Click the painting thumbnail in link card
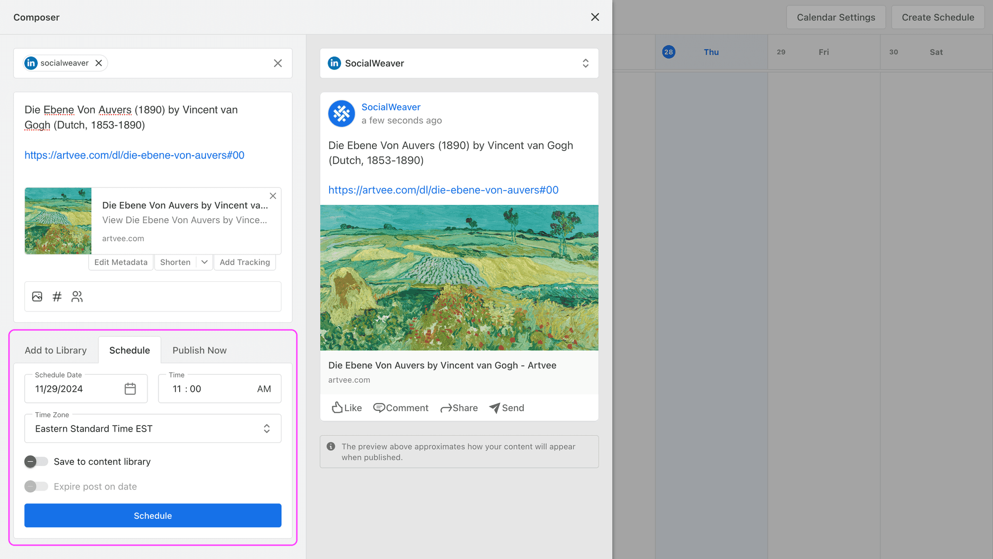 coord(58,221)
